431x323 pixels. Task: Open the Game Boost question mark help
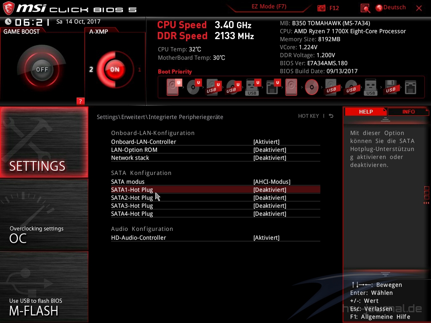(80, 101)
